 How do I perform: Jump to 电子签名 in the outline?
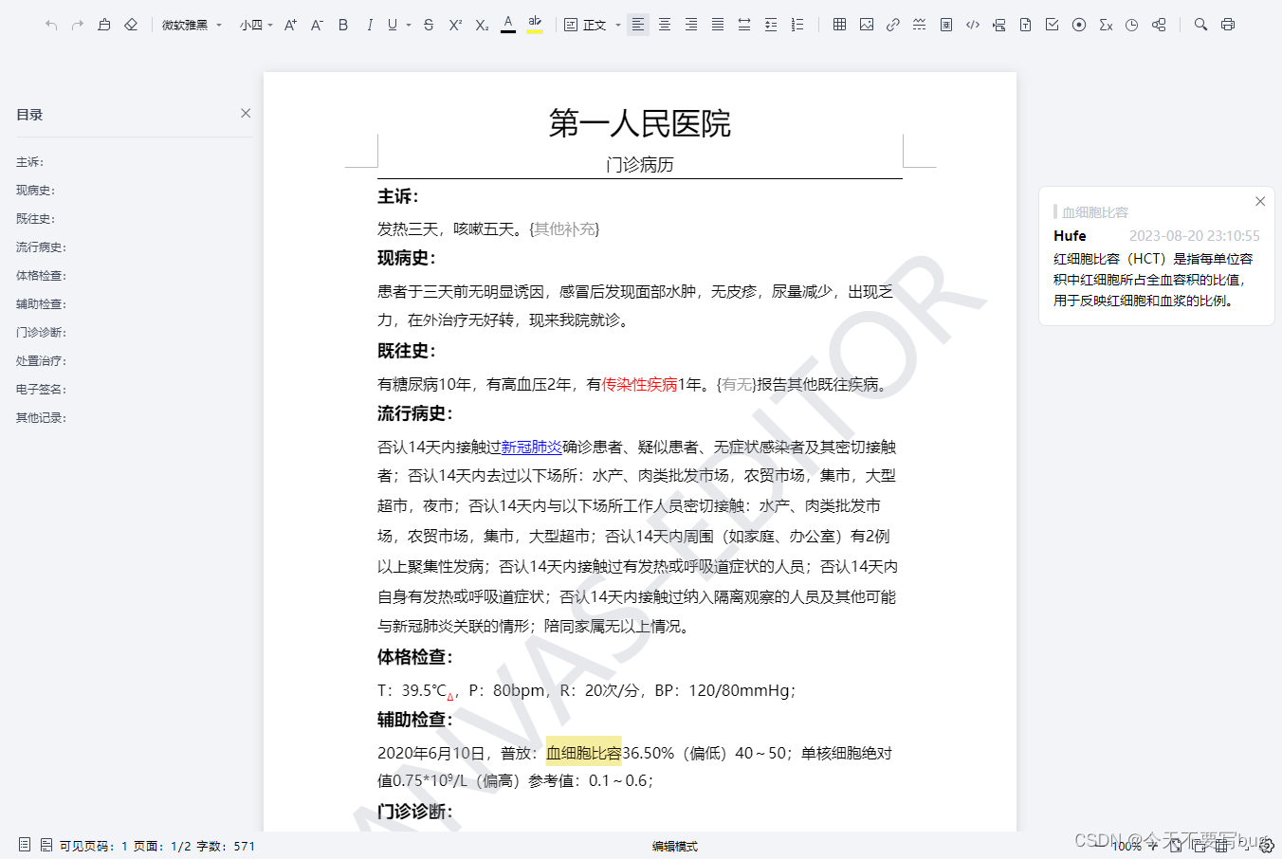(x=41, y=390)
